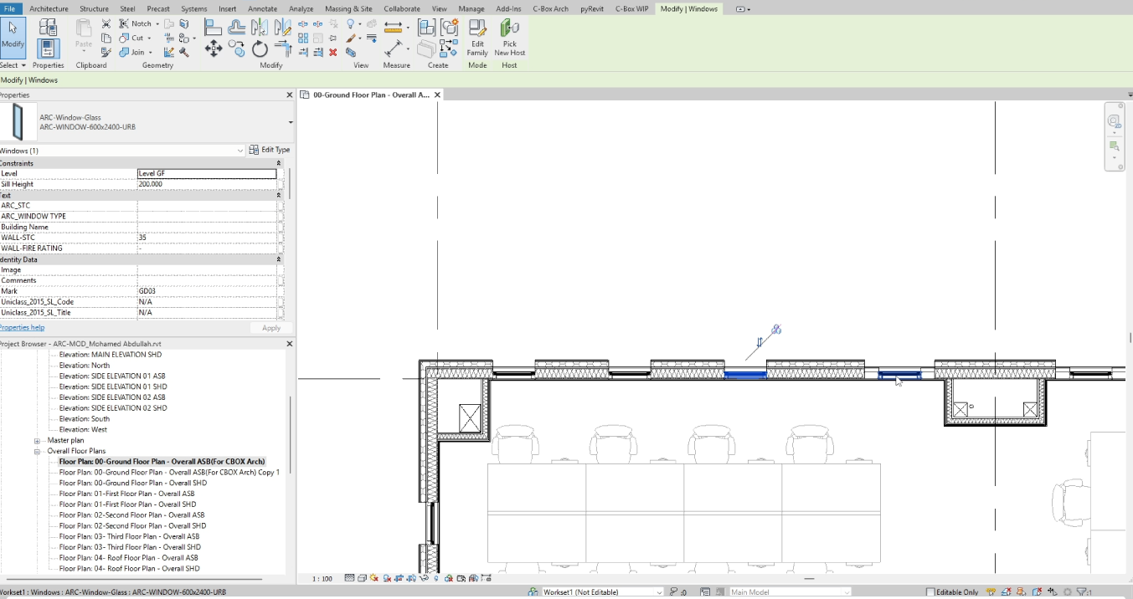Toggle the Editable Only checkbox
1133x599 pixels.
pyautogui.click(x=930, y=592)
